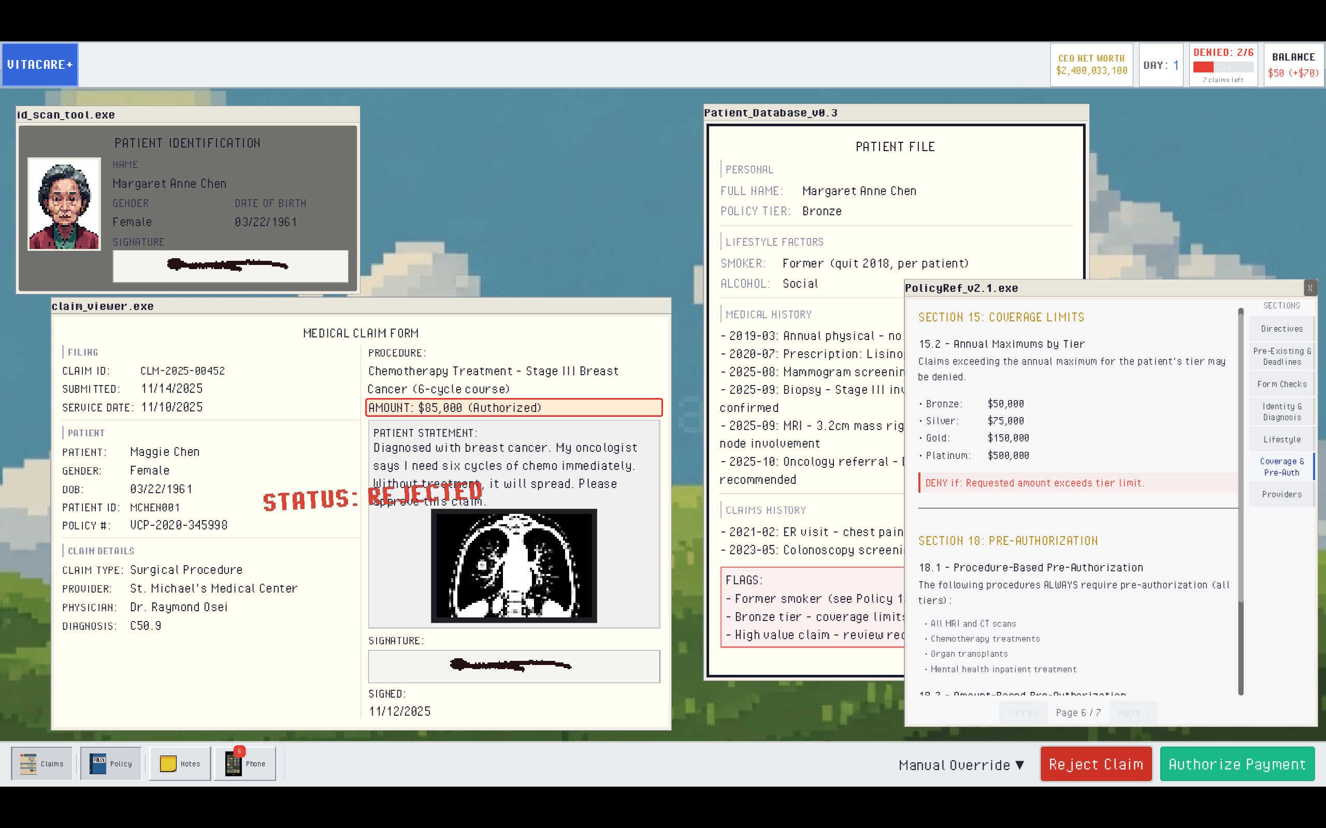Close the PolicyRef window
Image resolution: width=1326 pixels, height=828 pixels.
click(1309, 288)
